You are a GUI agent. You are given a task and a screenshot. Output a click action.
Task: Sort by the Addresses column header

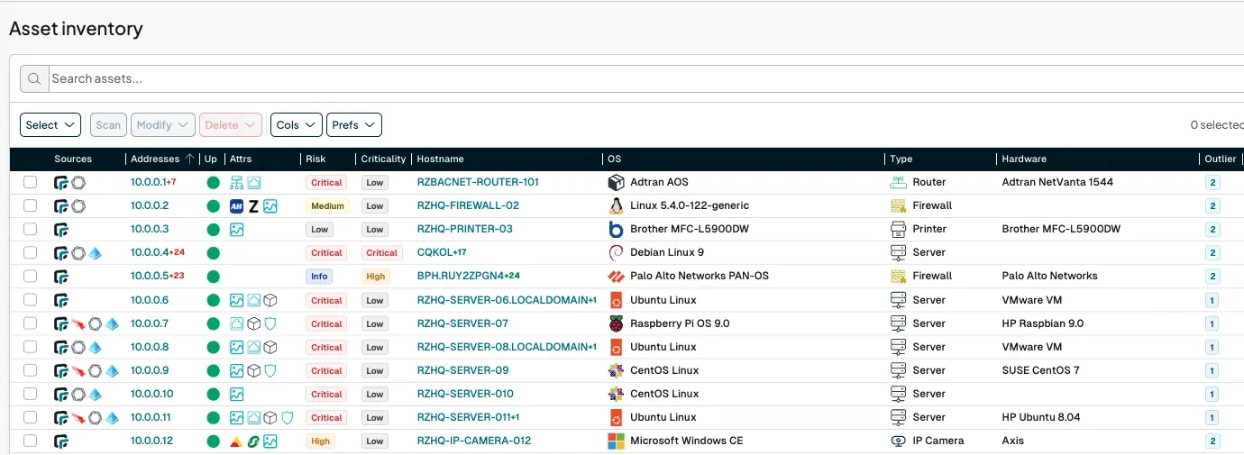coord(155,159)
